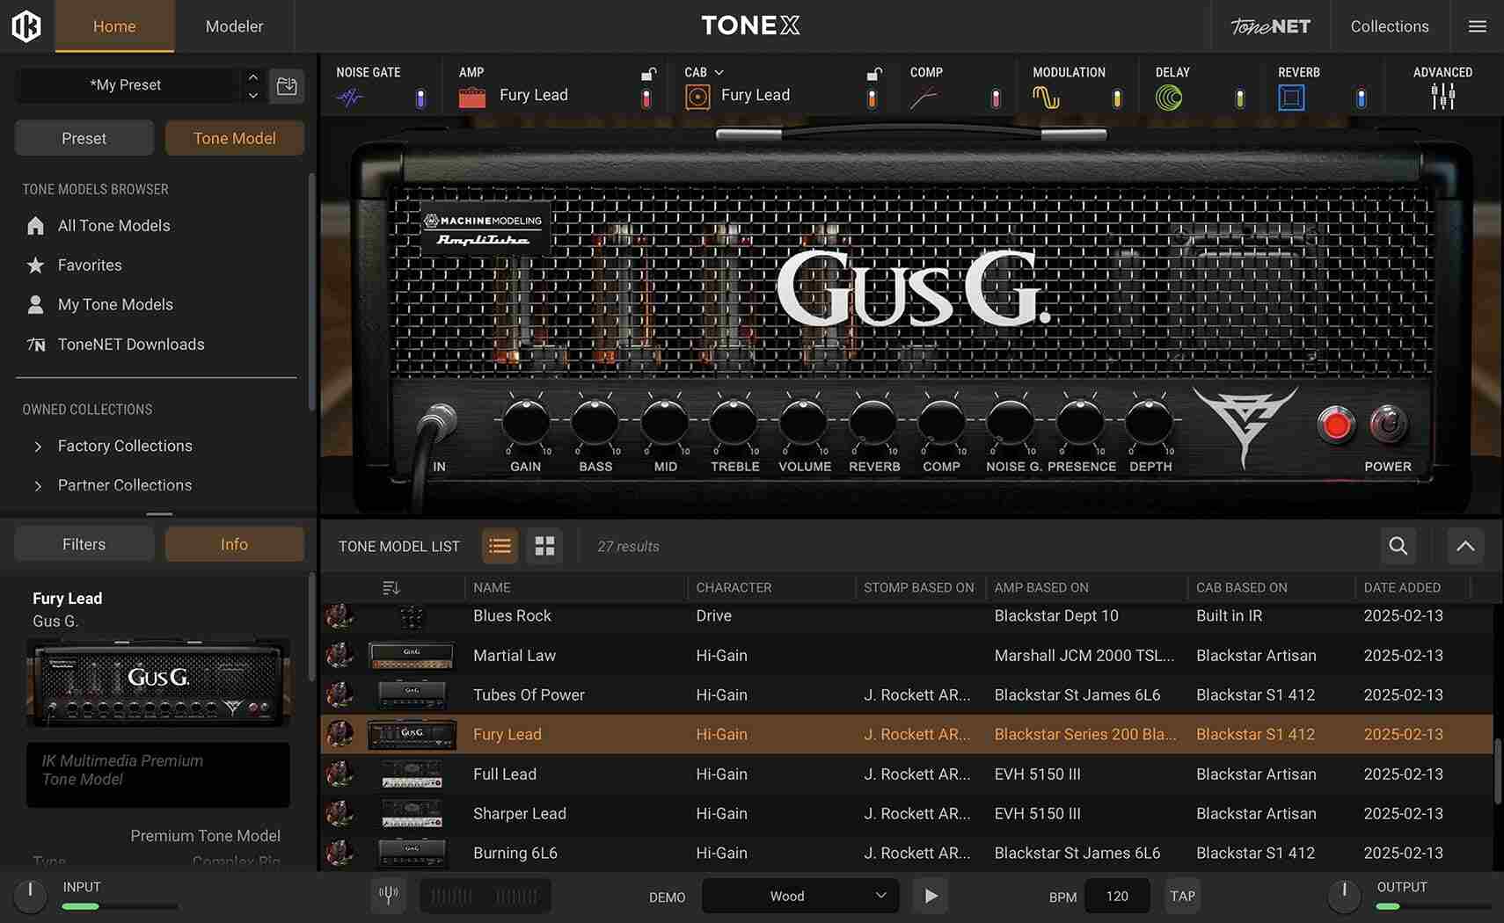Open ToneNET Downloads in the browser
Image resolution: width=1504 pixels, height=923 pixels.
pyautogui.click(x=132, y=344)
